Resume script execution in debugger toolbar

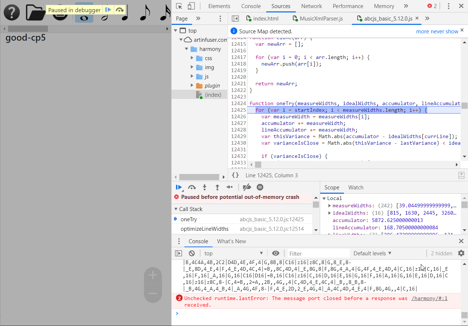(179, 188)
